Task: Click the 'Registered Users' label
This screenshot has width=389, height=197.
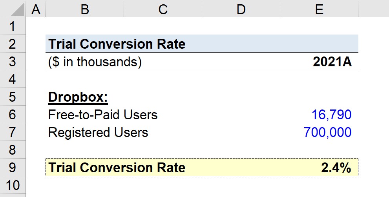Action: (98, 132)
